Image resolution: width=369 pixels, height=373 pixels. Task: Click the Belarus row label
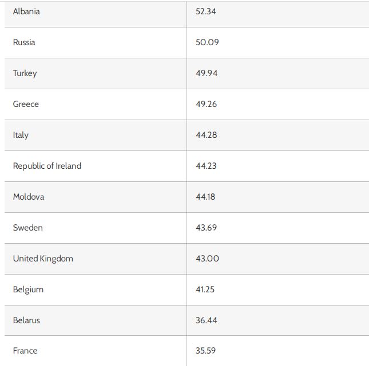(x=26, y=320)
